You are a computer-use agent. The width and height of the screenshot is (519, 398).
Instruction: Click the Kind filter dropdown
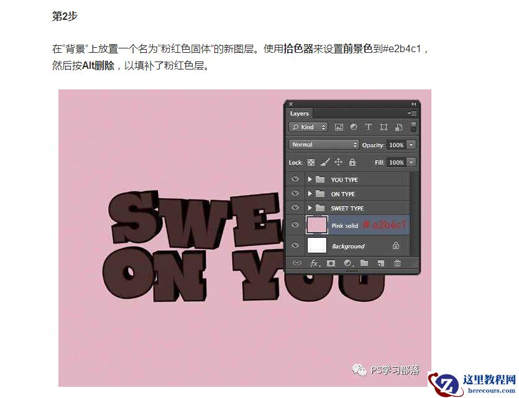pyautogui.click(x=308, y=127)
